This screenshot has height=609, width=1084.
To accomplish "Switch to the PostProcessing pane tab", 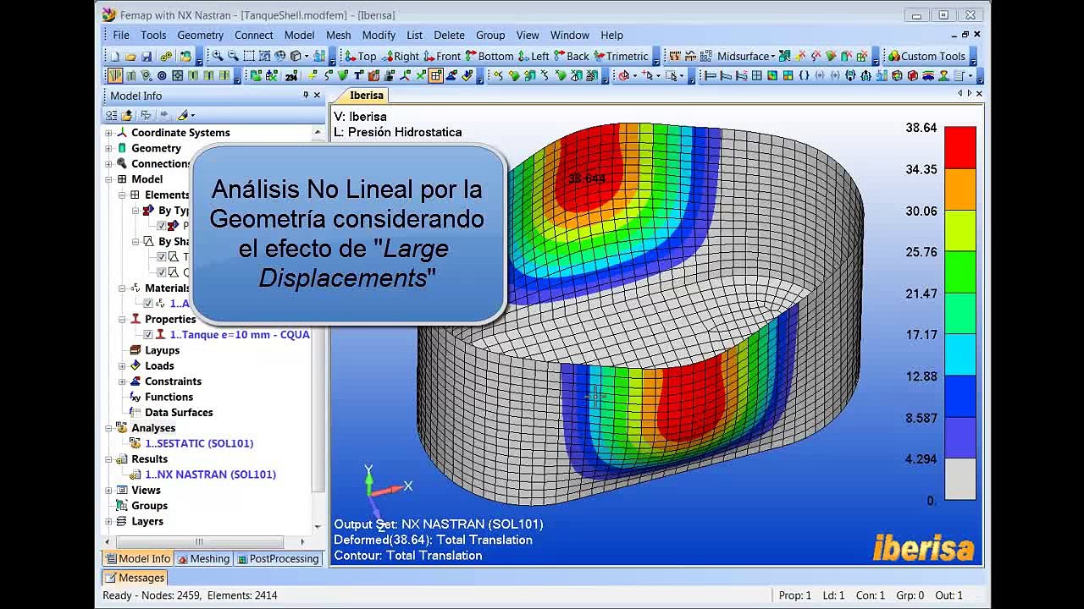I will [278, 558].
